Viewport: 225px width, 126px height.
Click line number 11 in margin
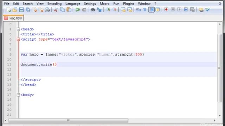[x=9, y=64]
